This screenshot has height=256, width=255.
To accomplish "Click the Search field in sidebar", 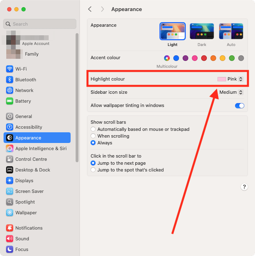I will (40, 24).
